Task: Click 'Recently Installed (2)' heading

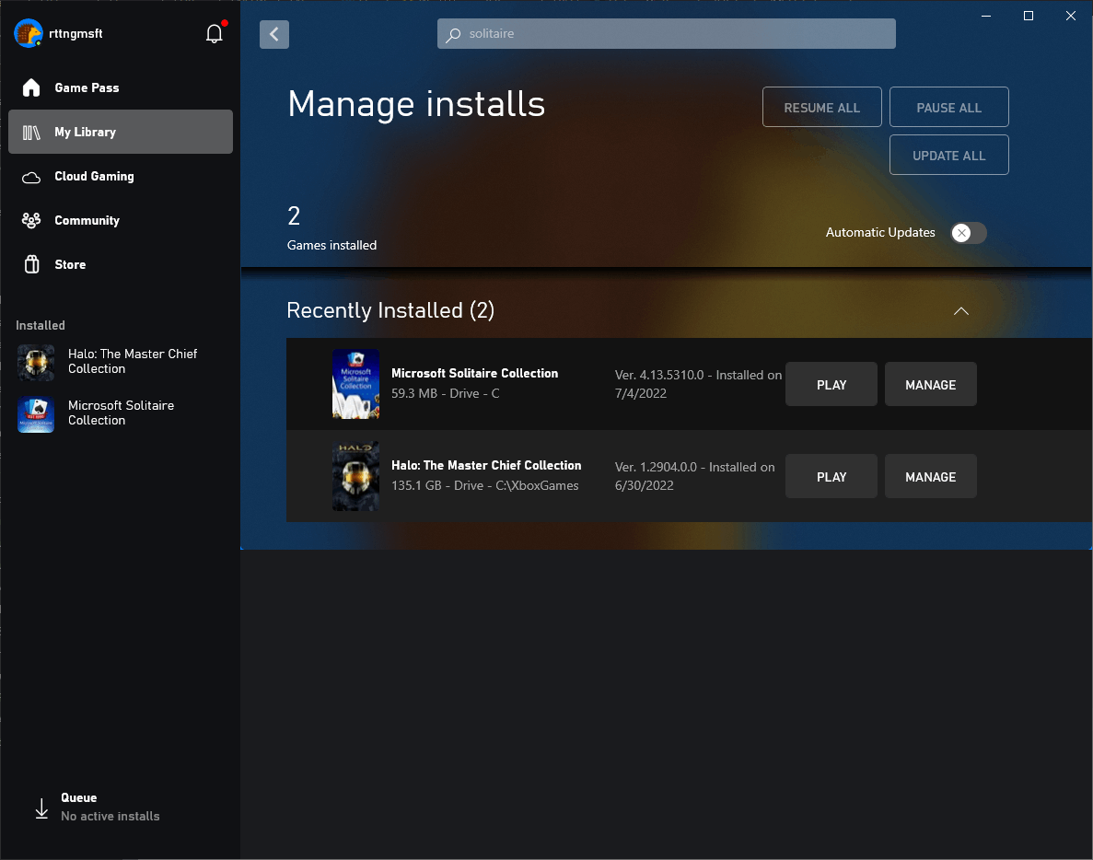Action: 390,310
